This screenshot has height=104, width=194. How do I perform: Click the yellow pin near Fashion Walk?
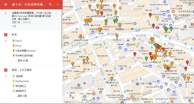pyautogui.click(x=157, y=18)
